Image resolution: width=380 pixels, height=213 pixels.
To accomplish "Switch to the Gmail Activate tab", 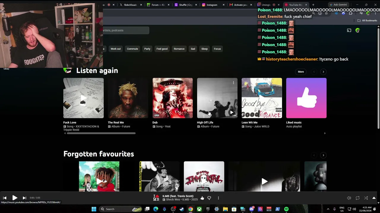I will click(241, 5).
